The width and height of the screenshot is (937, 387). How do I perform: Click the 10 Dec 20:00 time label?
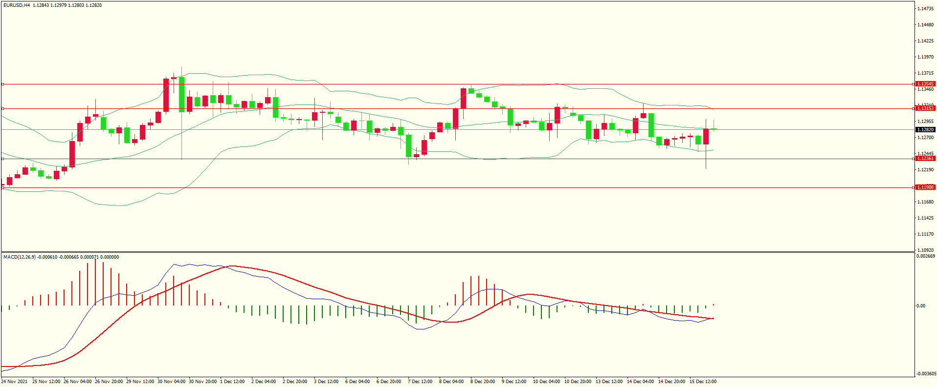578,382
